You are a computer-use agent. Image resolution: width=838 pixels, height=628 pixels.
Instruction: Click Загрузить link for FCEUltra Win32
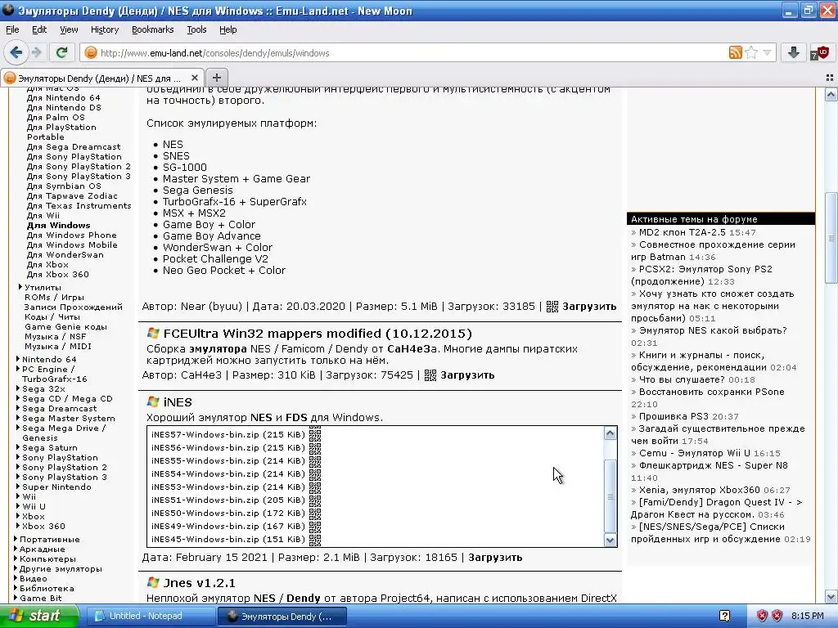pos(467,375)
